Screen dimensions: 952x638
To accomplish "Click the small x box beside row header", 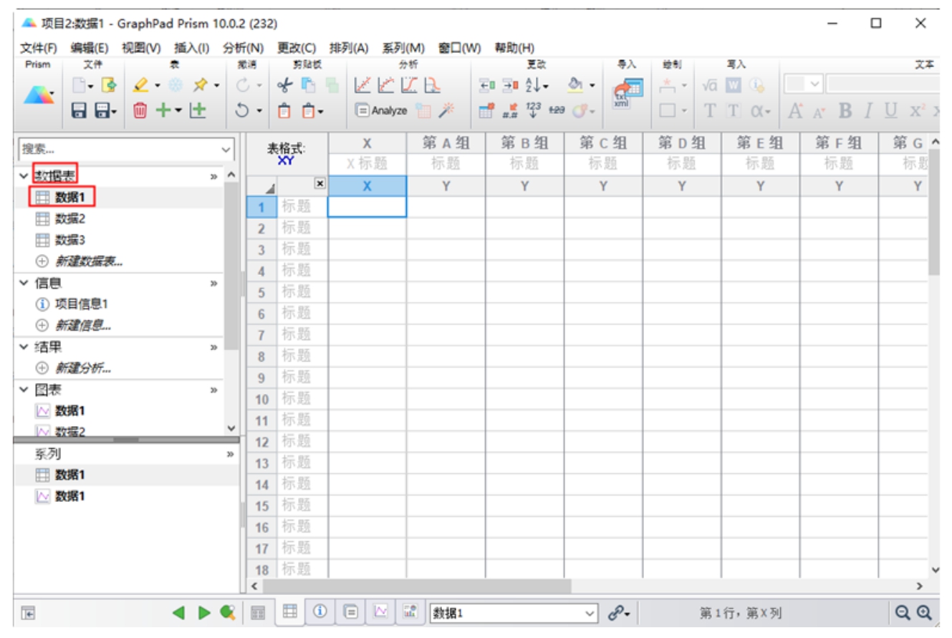I will [319, 183].
